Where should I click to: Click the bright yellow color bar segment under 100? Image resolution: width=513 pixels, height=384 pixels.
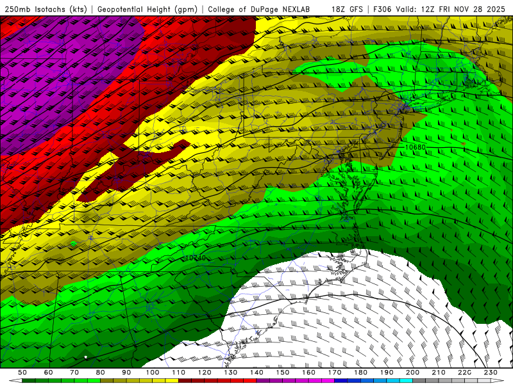159,381
